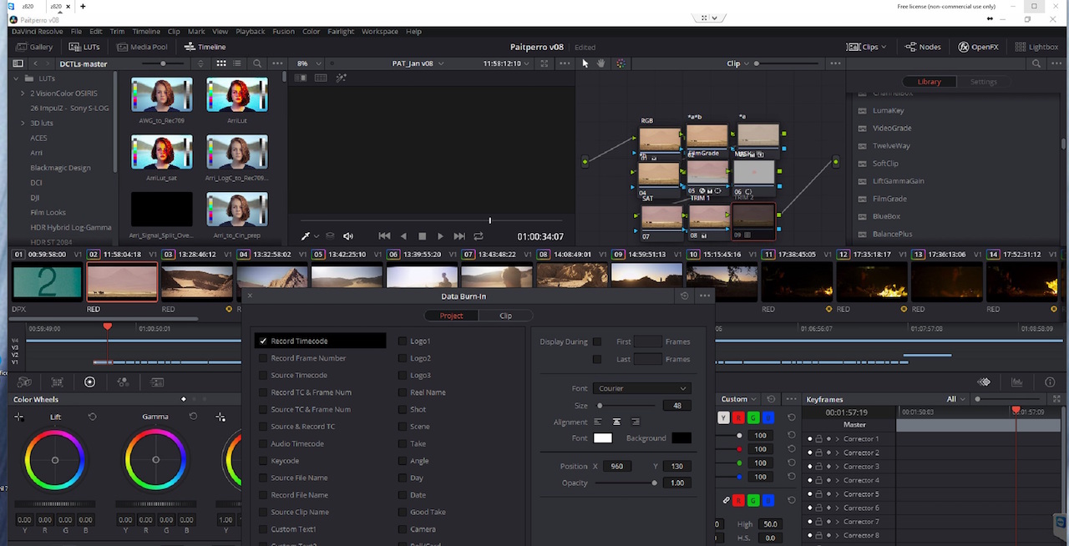Screen dimensions: 1069x546
Task: Enable the Good Take burn-in
Action: coord(403,512)
